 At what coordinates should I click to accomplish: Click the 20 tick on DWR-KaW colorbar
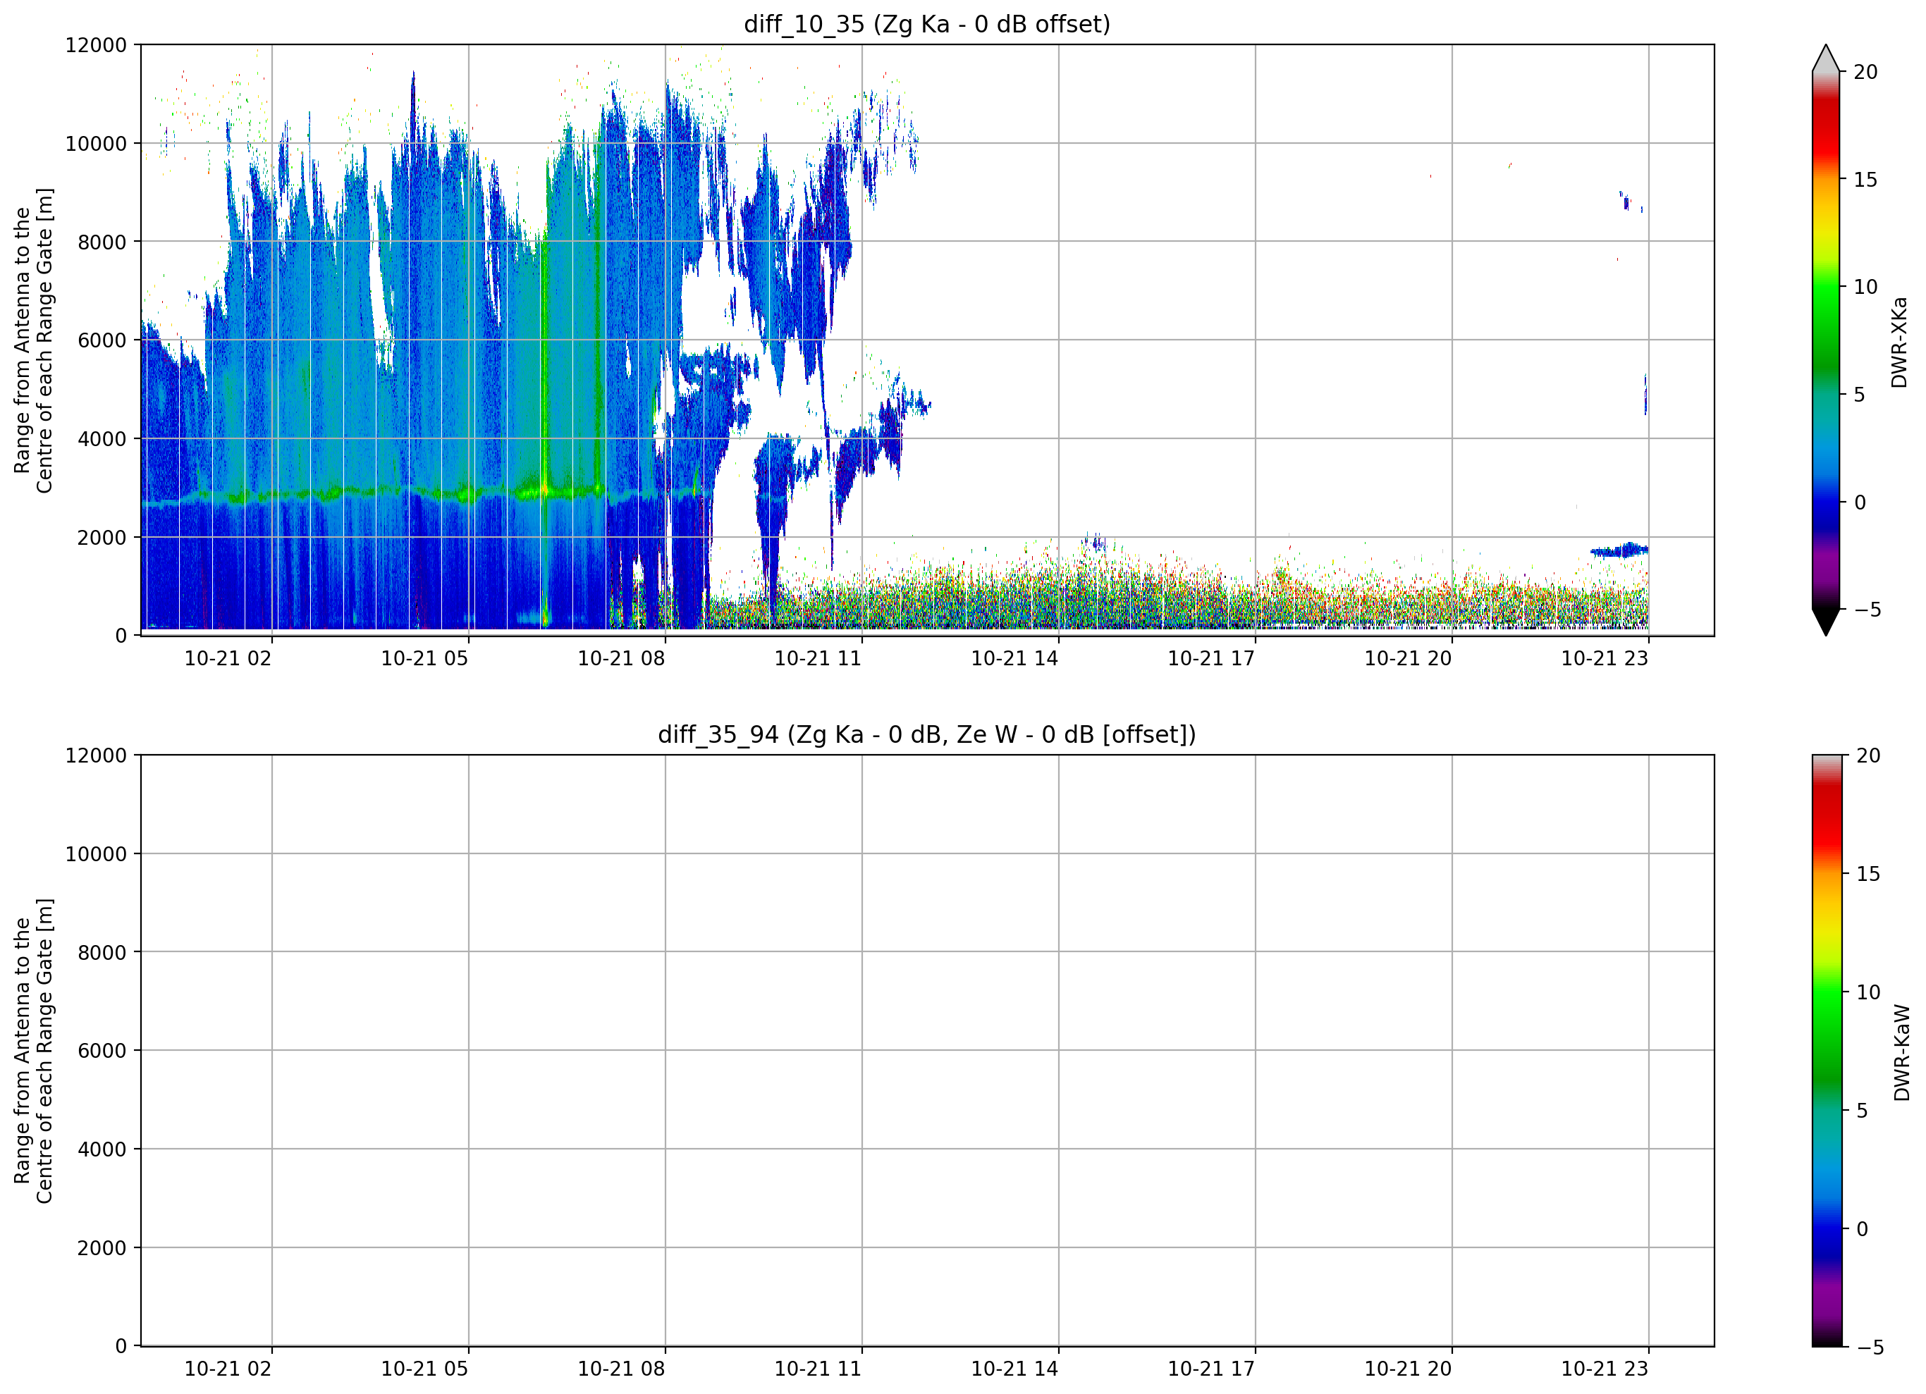click(x=1868, y=755)
